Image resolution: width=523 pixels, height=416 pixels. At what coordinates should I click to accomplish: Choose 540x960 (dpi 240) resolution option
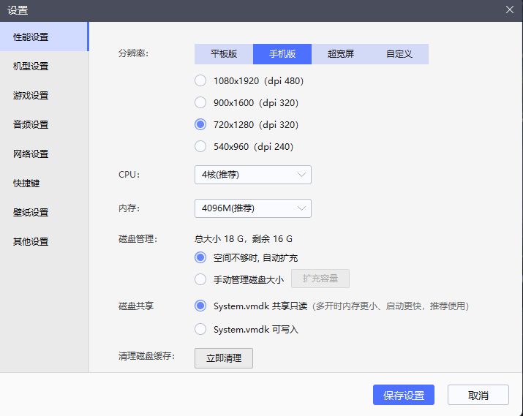(x=200, y=146)
